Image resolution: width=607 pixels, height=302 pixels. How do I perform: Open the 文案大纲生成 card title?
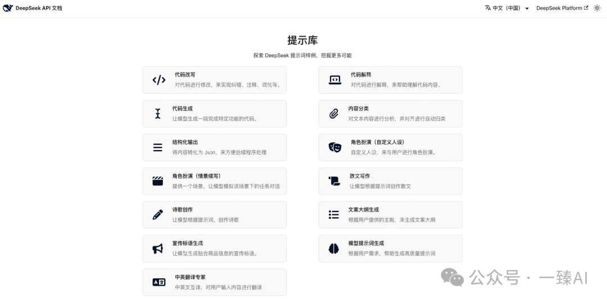coord(364,210)
